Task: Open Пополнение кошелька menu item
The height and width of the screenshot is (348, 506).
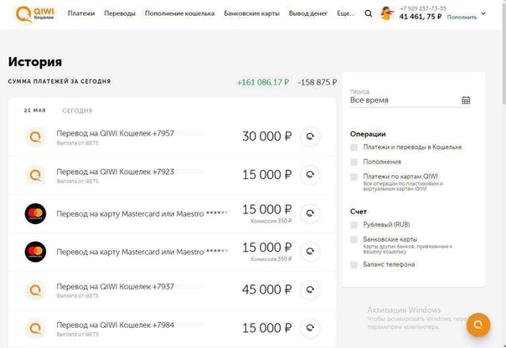Action: 180,13
